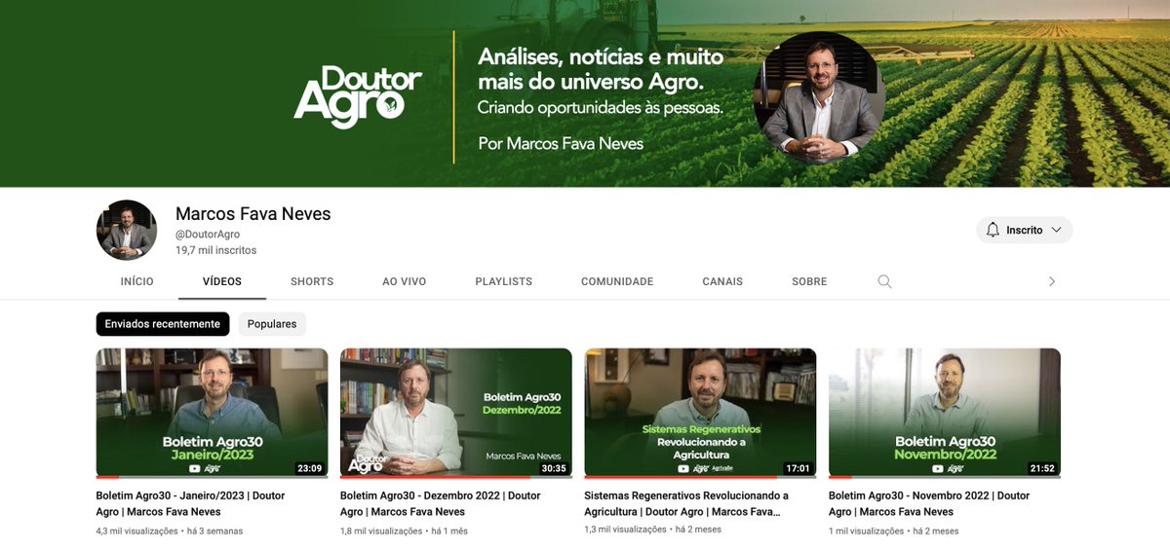Go to the AO VIVO tab

pyautogui.click(x=405, y=281)
